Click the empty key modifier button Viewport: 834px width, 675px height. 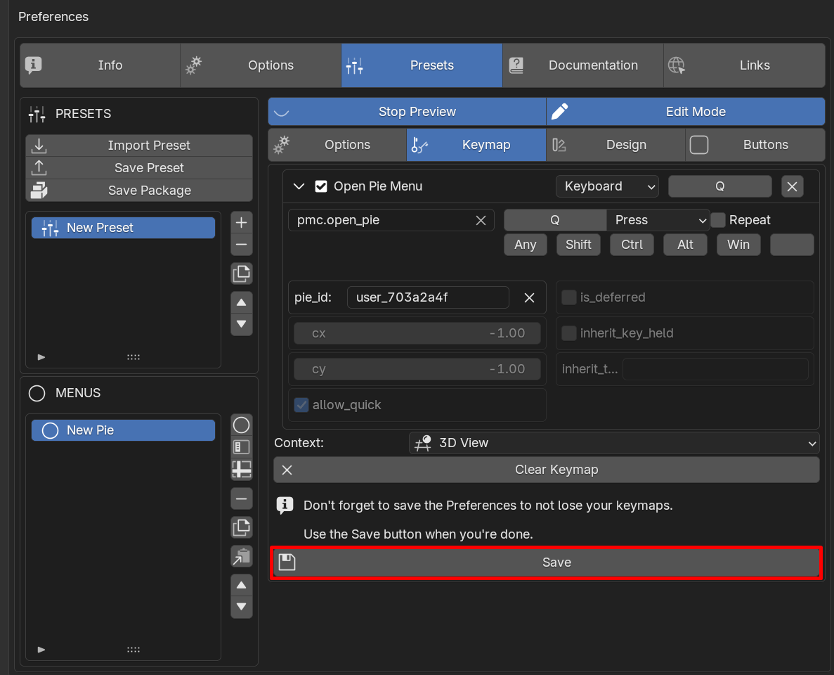[791, 245]
